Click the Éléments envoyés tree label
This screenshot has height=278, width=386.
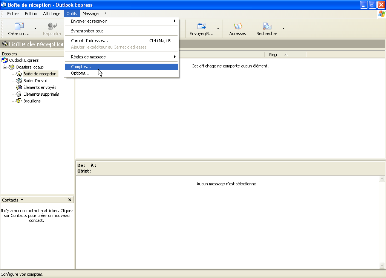[x=40, y=87]
